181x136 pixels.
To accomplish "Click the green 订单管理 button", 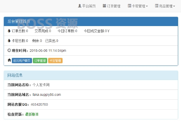I will pos(40,61).
